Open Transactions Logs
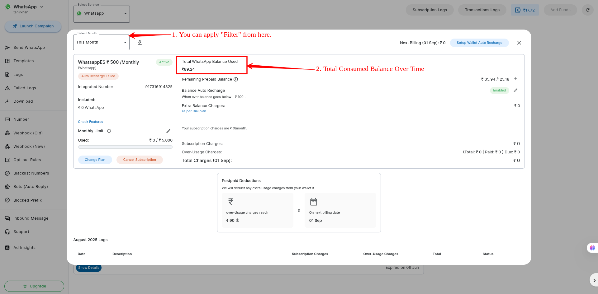Image resolution: width=598 pixels, height=294 pixels. pyautogui.click(x=482, y=10)
